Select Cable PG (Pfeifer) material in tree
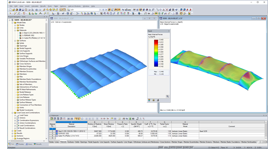 33,38
